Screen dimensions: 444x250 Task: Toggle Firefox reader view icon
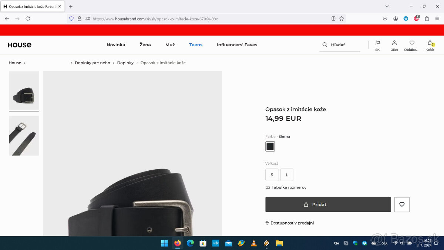click(333, 19)
